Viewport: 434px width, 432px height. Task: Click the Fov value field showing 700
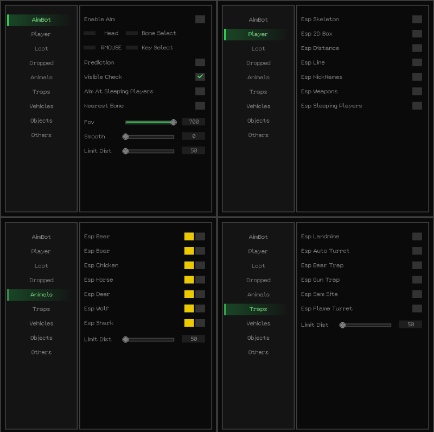pos(193,122)
